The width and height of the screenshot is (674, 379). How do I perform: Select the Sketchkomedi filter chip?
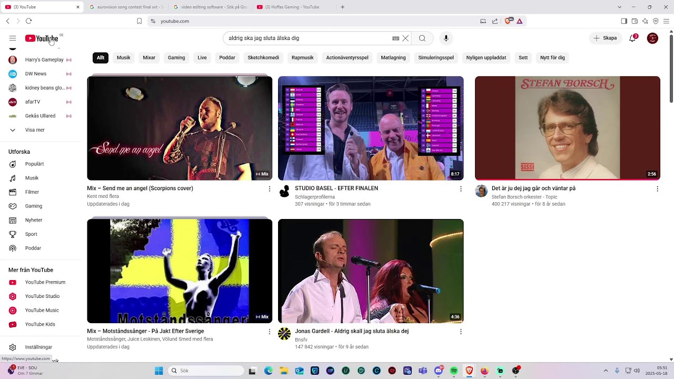point(263,58)
